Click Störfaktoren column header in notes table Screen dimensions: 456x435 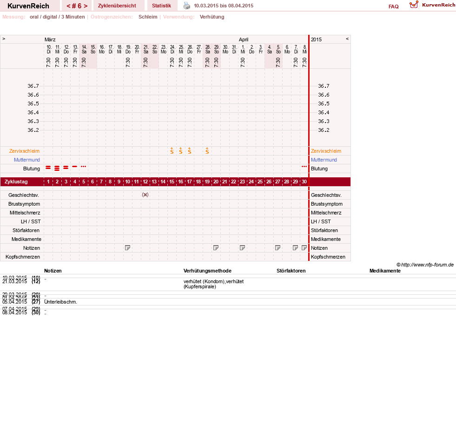point(291,271)
